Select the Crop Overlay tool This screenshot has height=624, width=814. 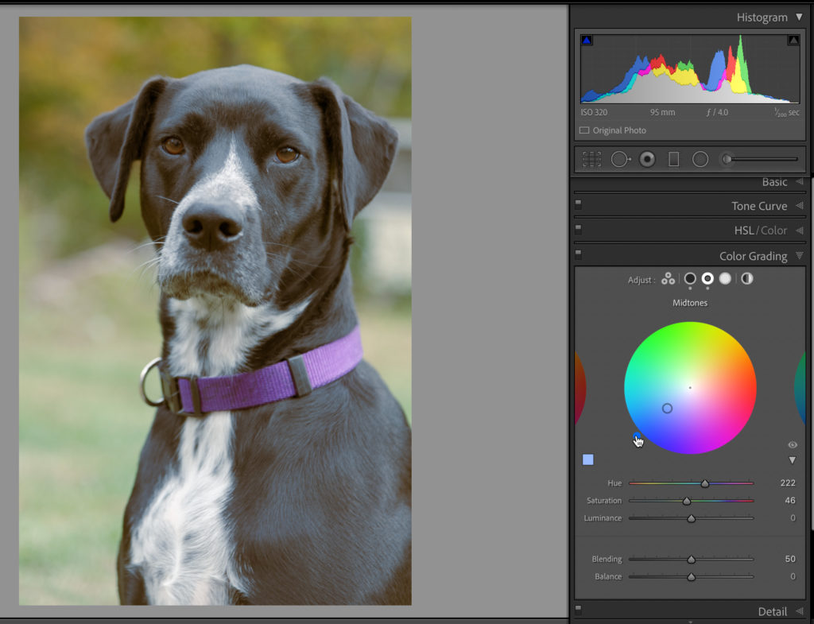(591, 159)
